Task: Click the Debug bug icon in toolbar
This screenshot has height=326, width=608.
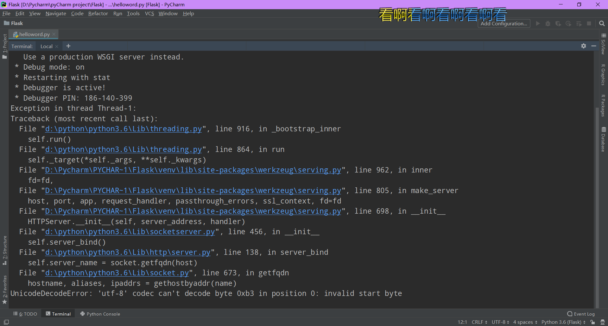Action: 548,23
